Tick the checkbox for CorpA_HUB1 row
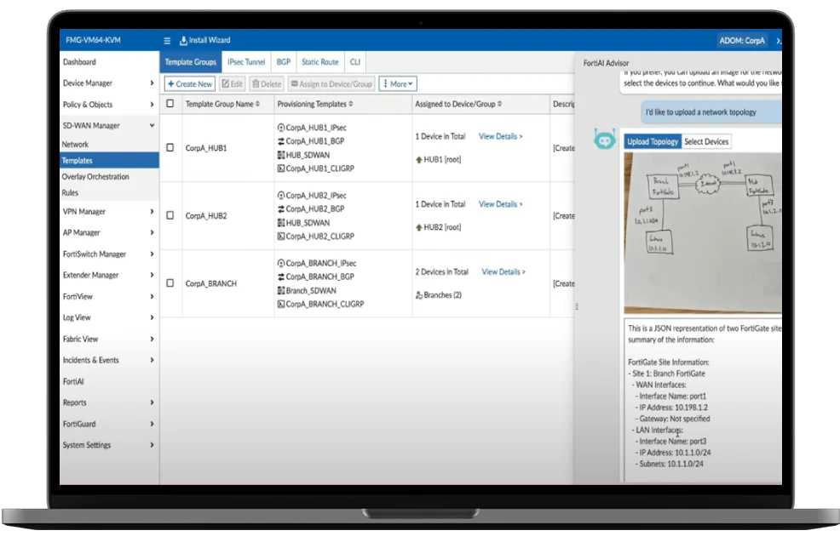This screenshot has height=542, width=840. point(170,147)
